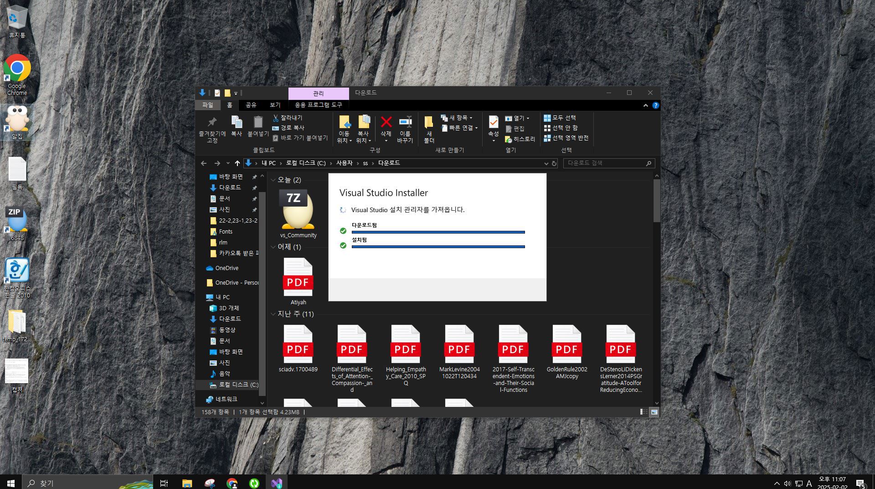Select the Fonts folder in navigation pane
Image resolution: width=875 pixels, height=489 pixels.
tap(226, 232)
